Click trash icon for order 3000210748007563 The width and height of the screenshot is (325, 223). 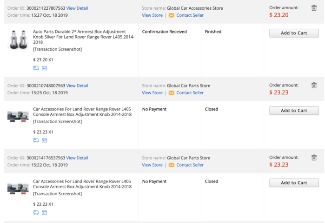(314, 85)
